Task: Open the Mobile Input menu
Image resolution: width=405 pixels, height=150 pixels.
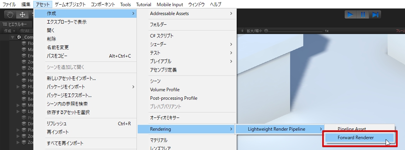Action: click(x=170, y=4)
